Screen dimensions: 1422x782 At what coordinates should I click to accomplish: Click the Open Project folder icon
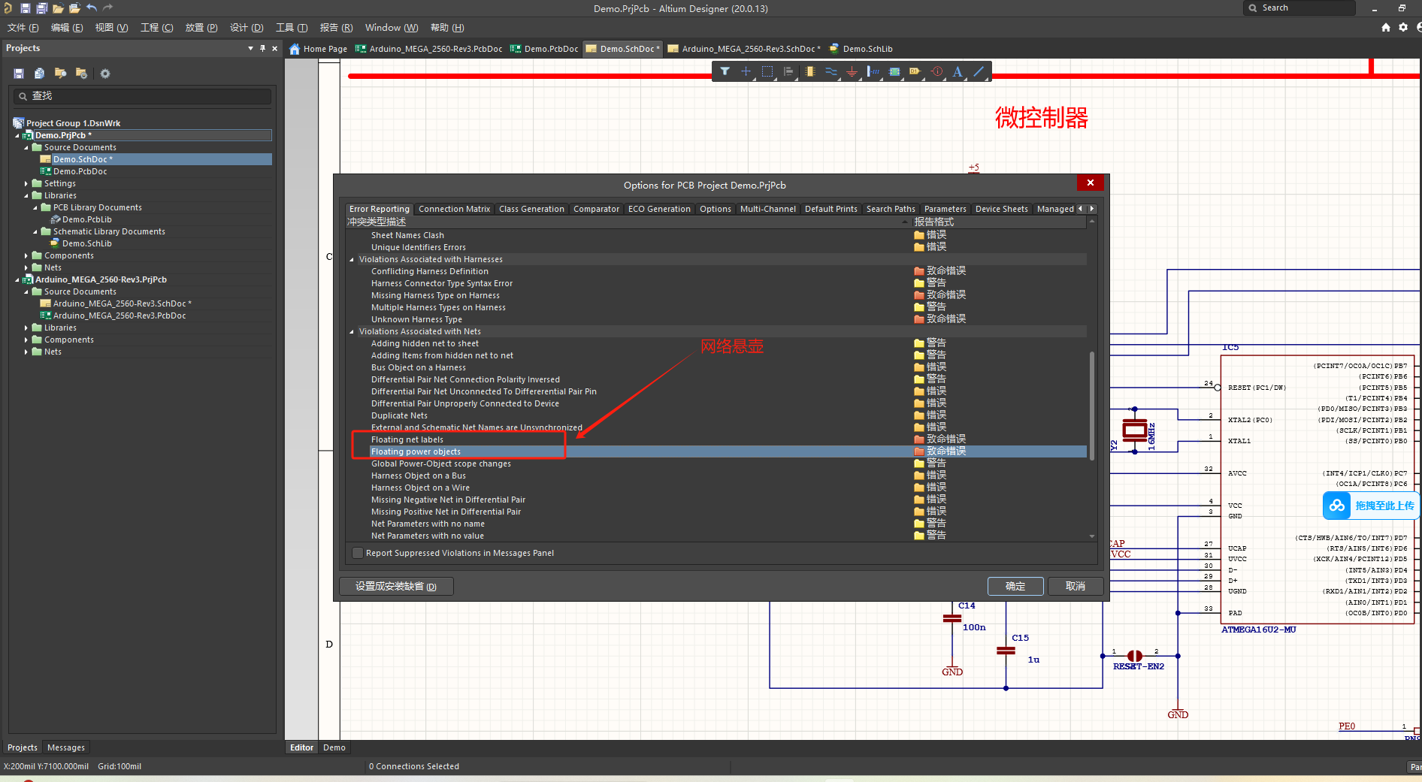coord(74,8)
